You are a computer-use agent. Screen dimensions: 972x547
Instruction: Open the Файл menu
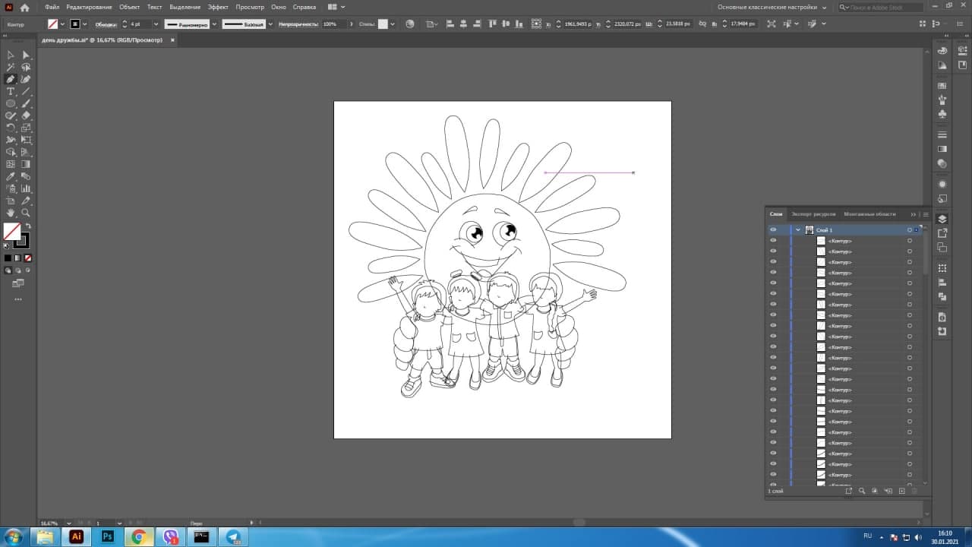(52, 7)
